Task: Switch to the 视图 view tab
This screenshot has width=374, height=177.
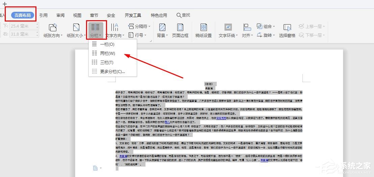Action: coord(77,15)
